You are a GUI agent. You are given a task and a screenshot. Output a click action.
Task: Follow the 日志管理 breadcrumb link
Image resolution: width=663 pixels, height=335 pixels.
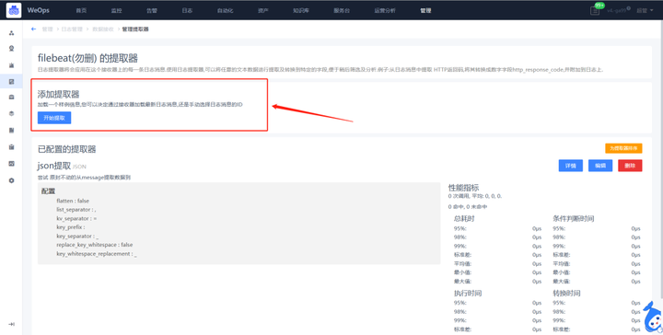(72, 29)
